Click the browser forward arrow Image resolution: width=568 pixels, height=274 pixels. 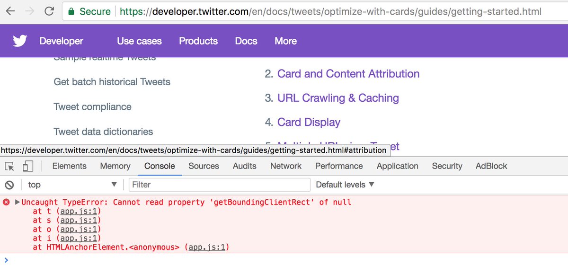pyautogui.click(x=29, y=11)
